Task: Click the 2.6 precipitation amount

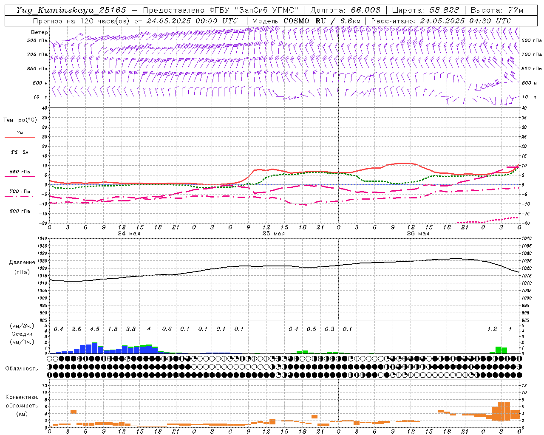Action: click(x=76, y=329)
